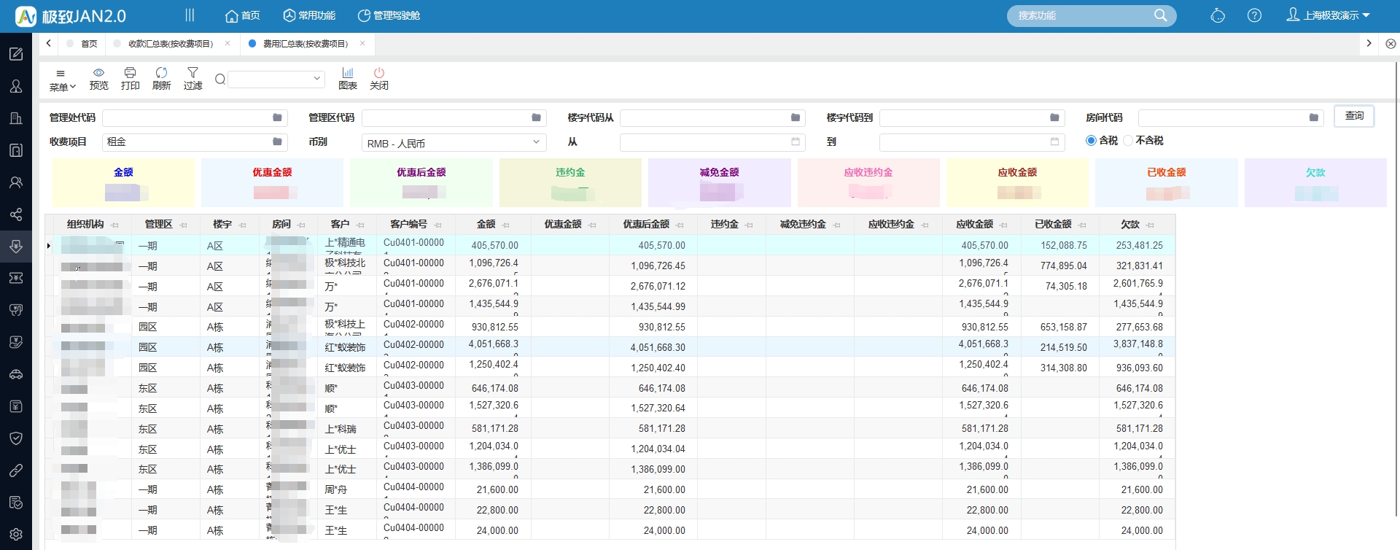
Task: Go to 首页 in the top navigation
Action: click(243, 15)
